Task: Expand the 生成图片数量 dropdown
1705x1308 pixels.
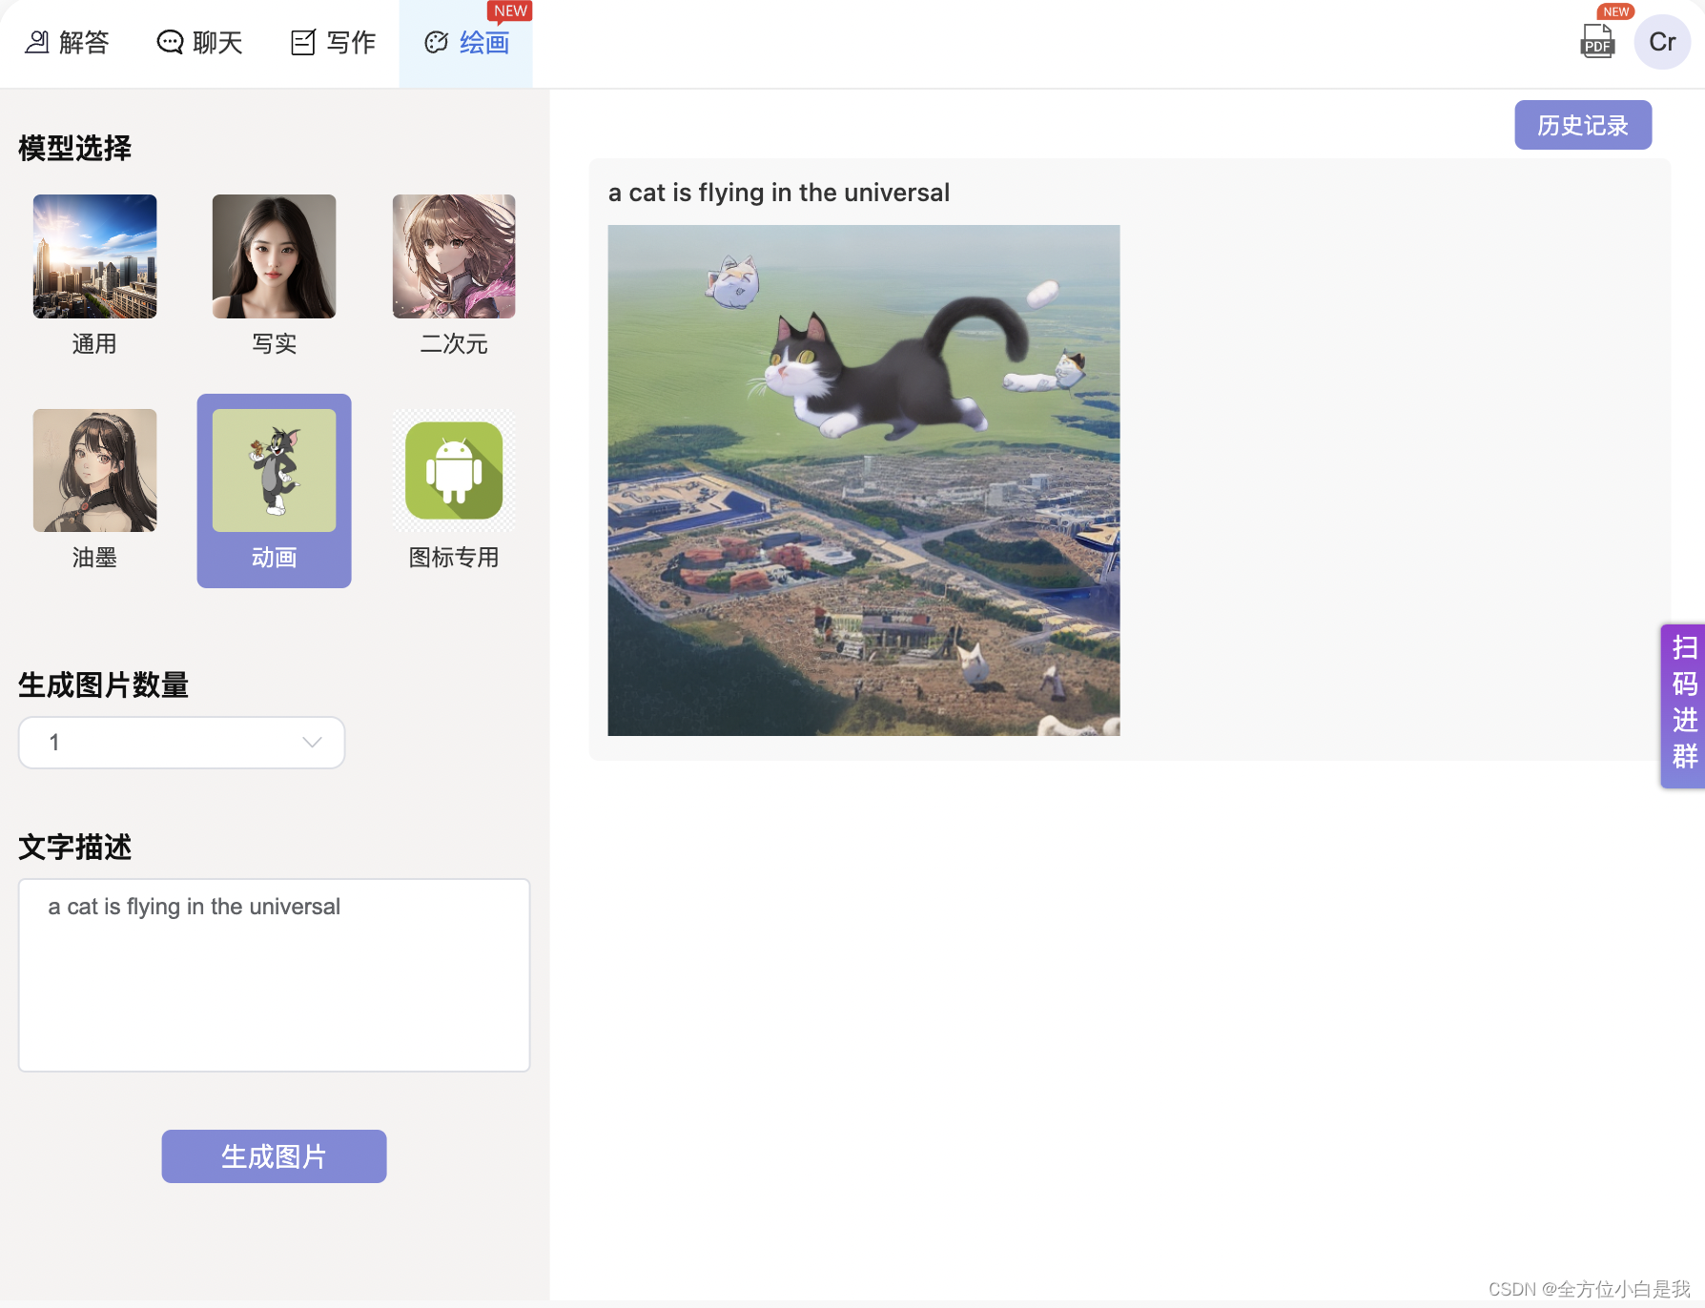Action: click(x=181, y=743)
